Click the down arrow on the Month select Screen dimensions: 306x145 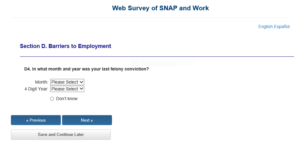pos(81,82)
